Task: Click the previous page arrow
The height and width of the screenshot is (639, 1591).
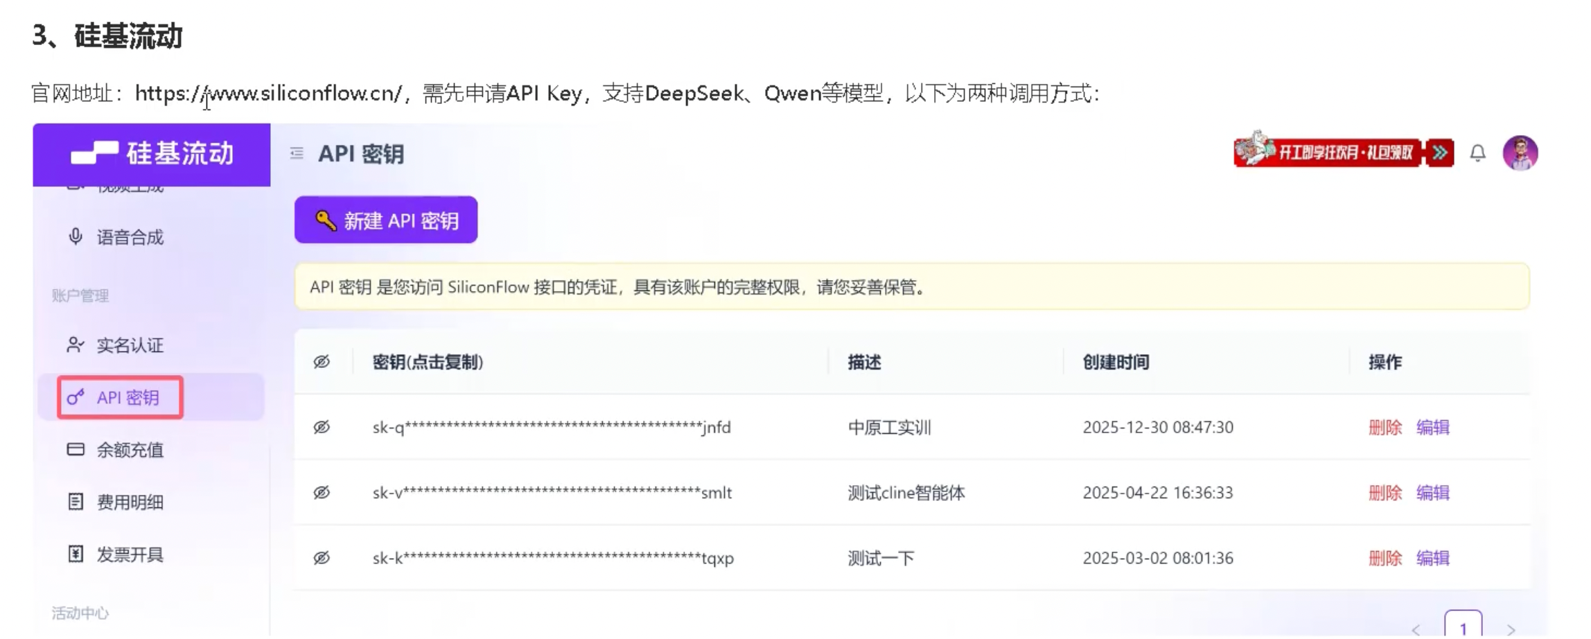Action: tap(1416, 629)
